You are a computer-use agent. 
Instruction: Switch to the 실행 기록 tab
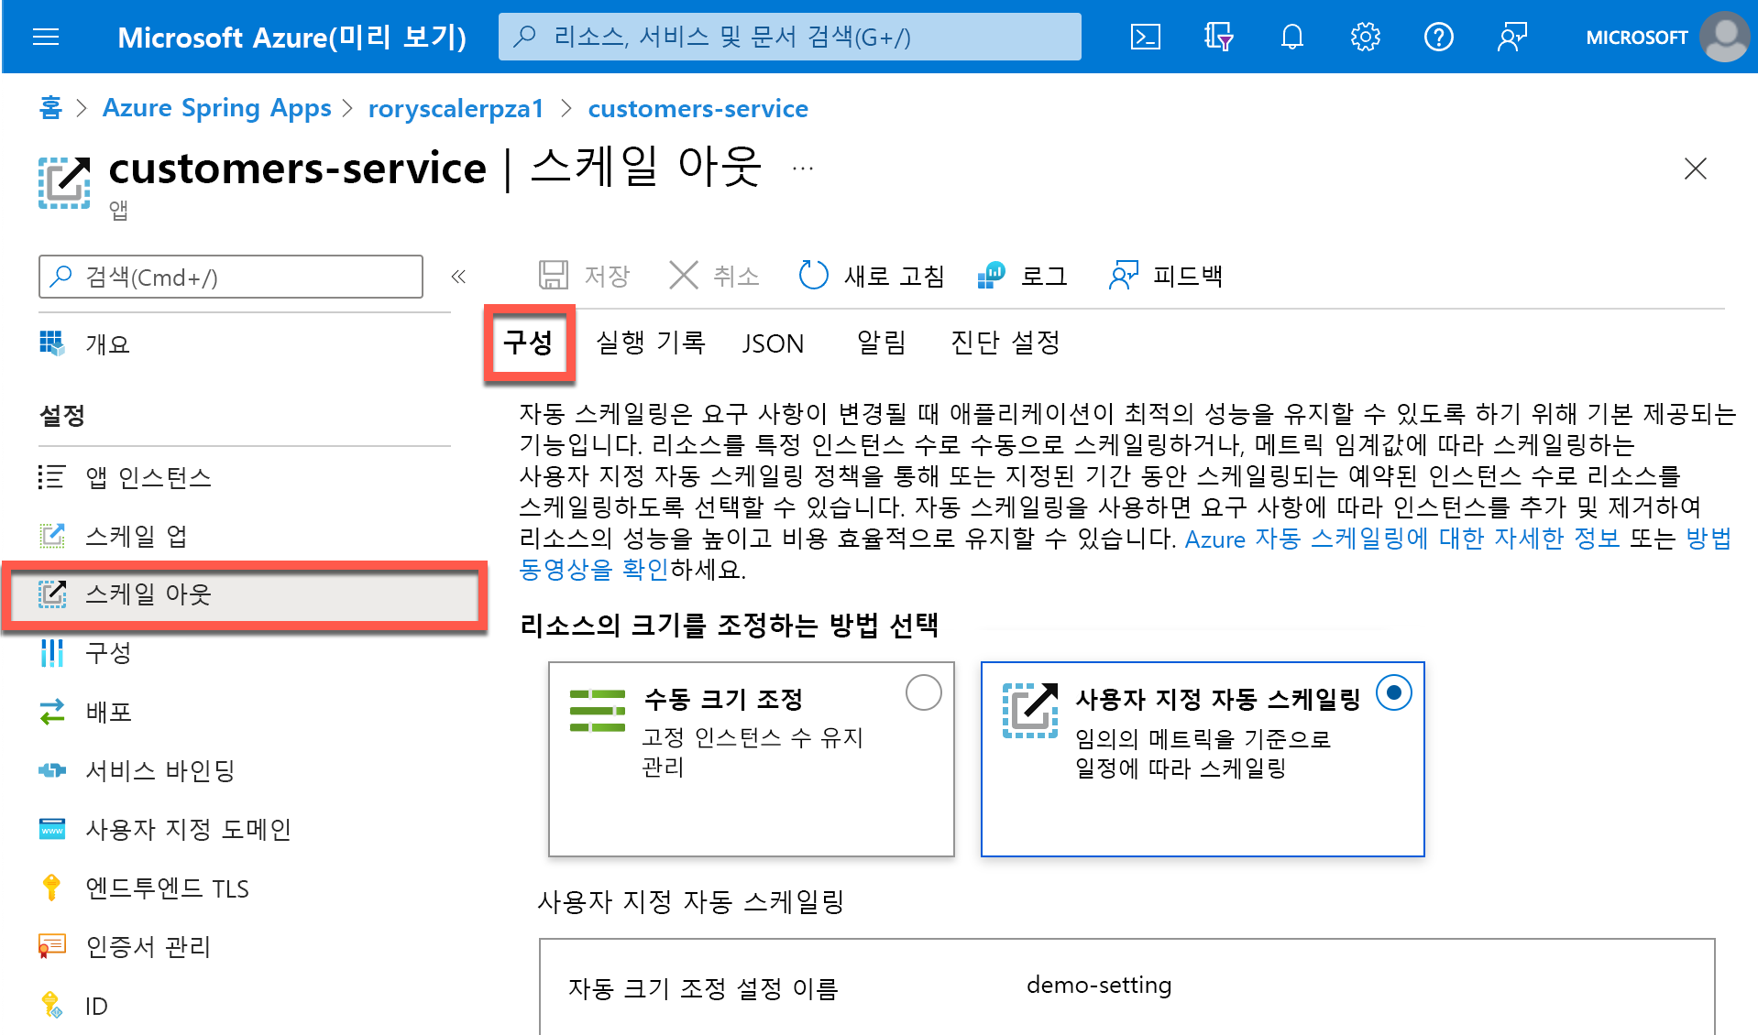pyautogui.click(x=651, y=343)
